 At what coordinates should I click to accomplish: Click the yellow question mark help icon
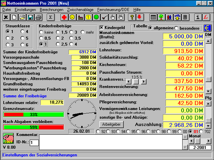pyautogui.click(x=131, y=17)
